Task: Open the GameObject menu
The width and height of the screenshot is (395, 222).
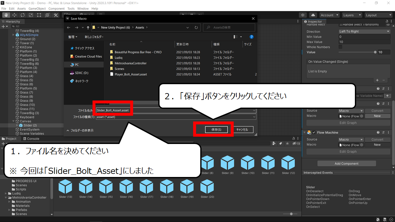Action: coord(37,9)
